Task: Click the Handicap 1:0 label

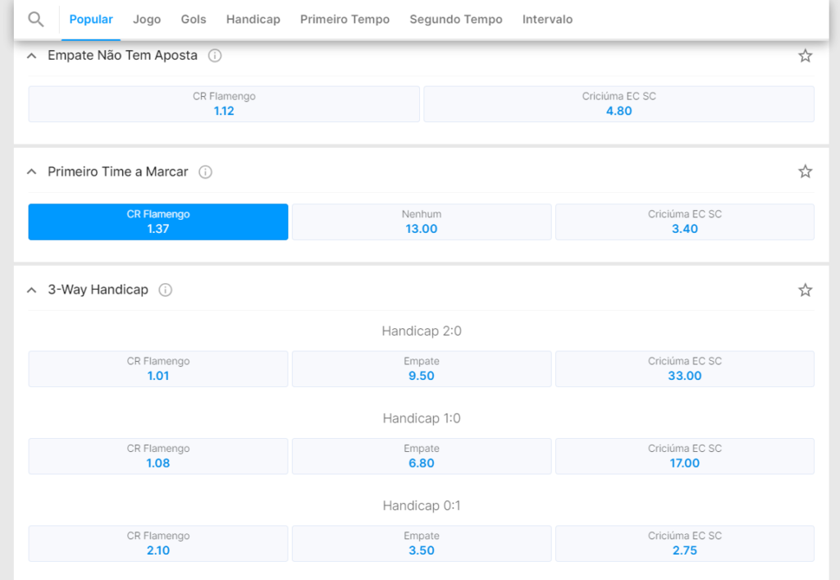Action: [x=422, y=418]
